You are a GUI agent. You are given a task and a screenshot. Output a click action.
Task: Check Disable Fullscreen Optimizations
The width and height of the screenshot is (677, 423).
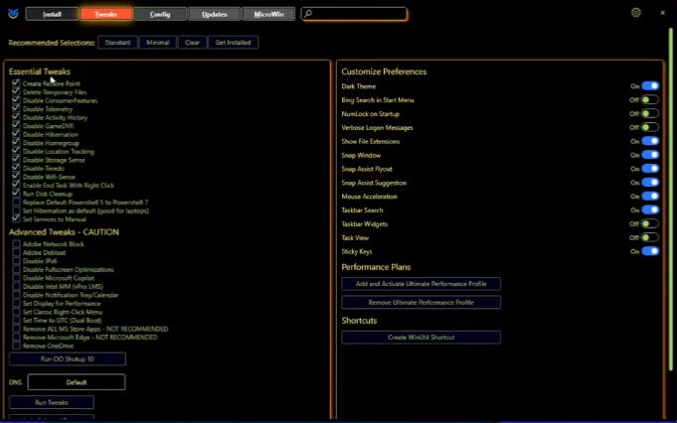16,269
